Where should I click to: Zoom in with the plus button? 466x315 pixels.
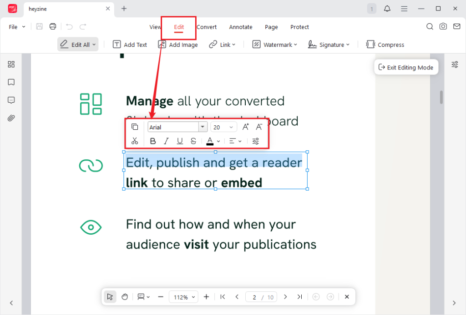(206, 297)
